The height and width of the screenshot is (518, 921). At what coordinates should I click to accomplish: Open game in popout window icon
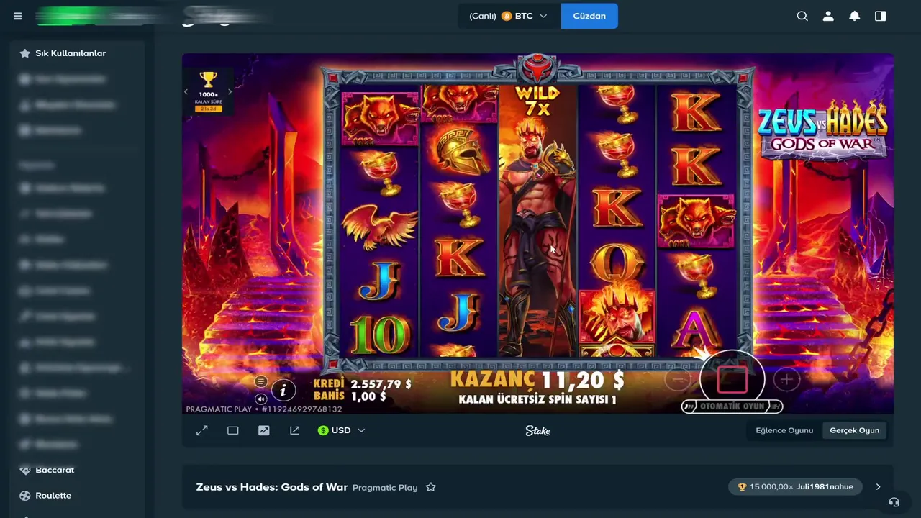point(295,430)
